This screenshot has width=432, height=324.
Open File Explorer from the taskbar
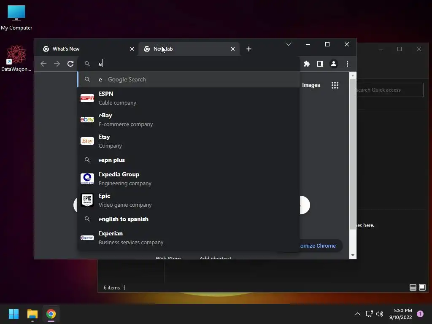pos(32,314)
